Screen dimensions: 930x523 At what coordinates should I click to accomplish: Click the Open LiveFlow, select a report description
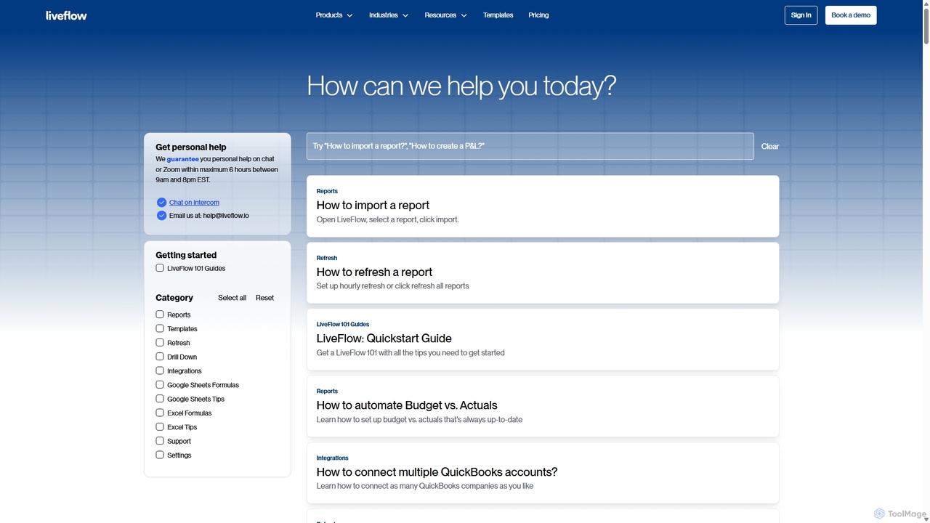click(387, 219)
